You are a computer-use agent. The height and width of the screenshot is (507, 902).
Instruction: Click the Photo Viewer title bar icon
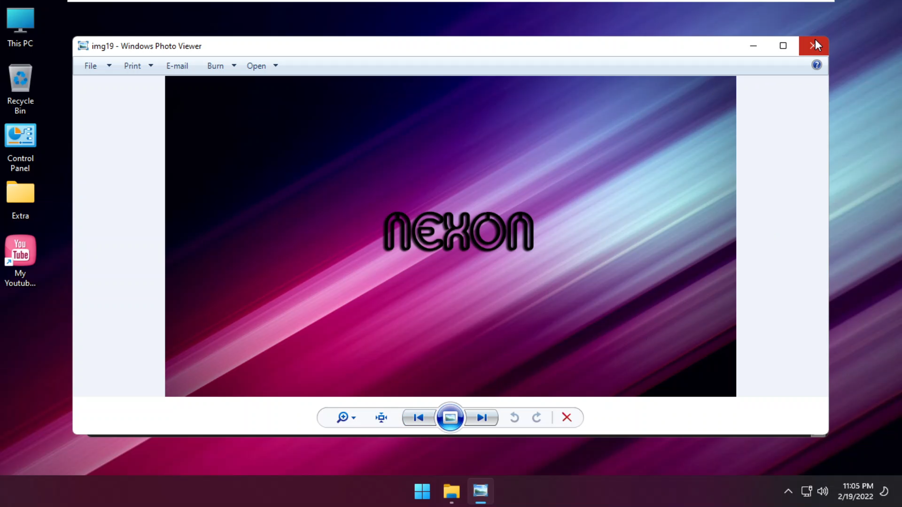click(83, 46)
